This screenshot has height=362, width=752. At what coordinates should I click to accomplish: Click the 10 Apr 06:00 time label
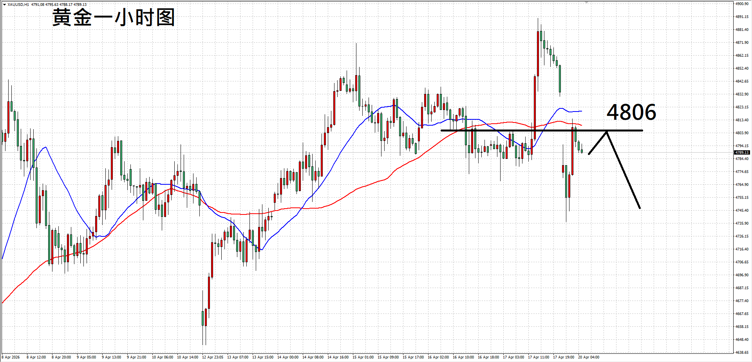pyautogui.click(x=163, y=357)
